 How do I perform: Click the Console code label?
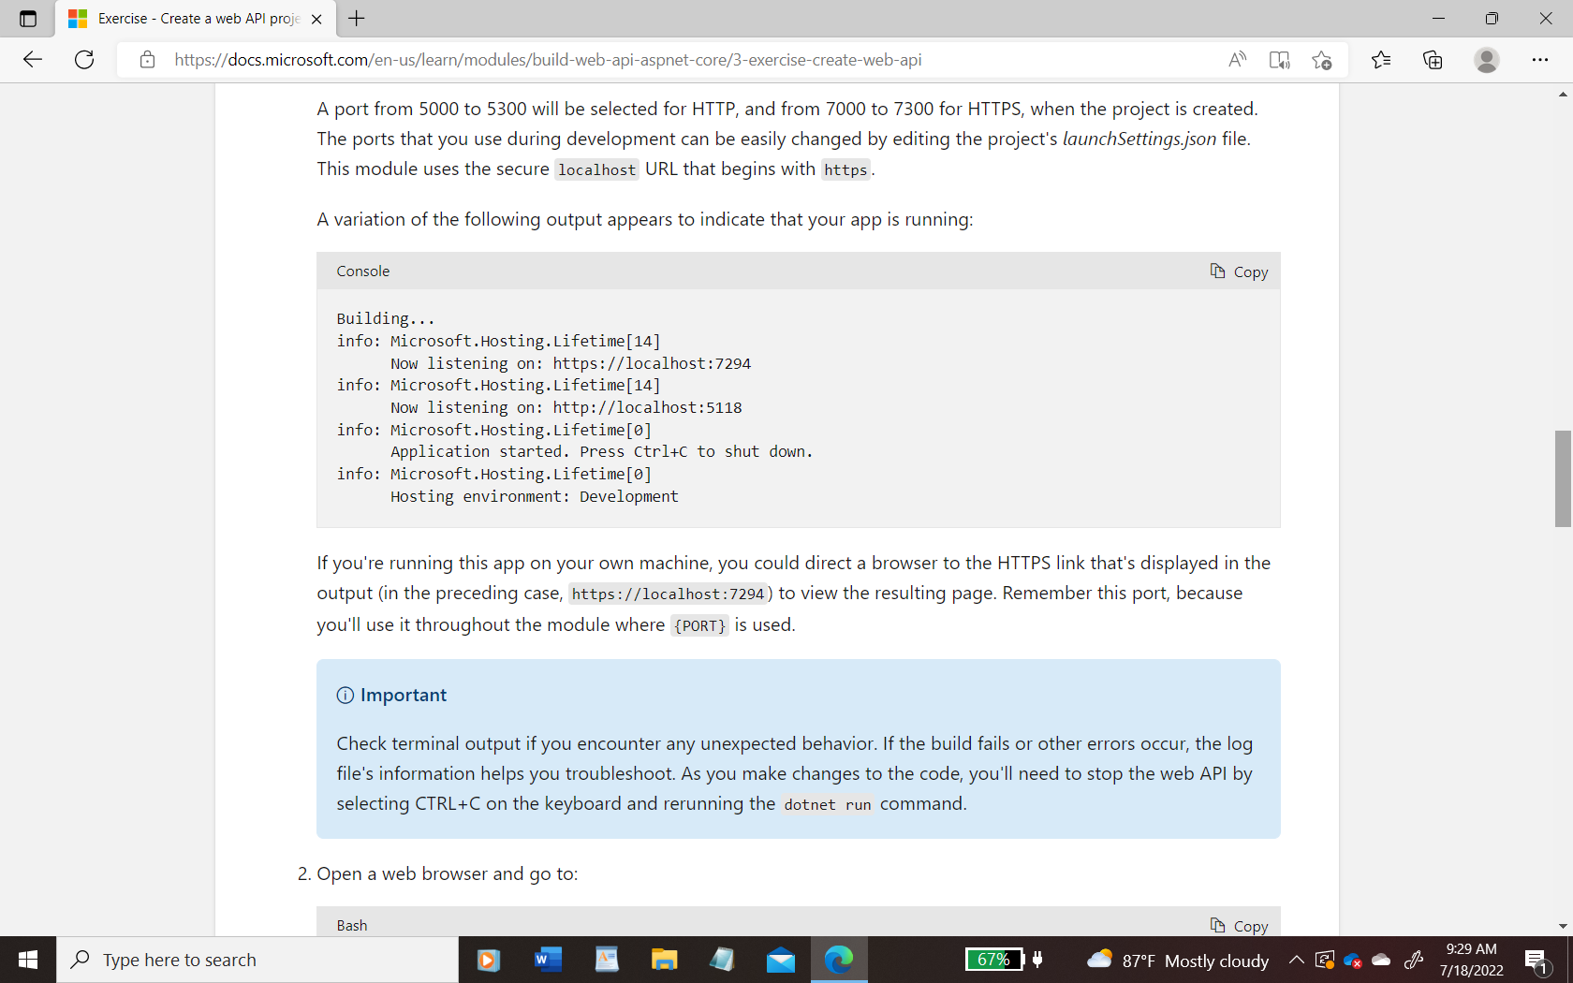[363, 271]
